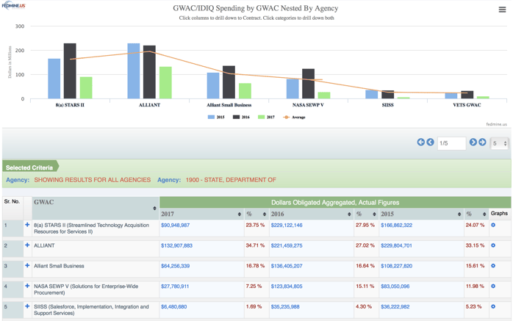Open $229,804,701 ALLIANT 2015 link
The image size is (513, 321).
coord(397,245)
